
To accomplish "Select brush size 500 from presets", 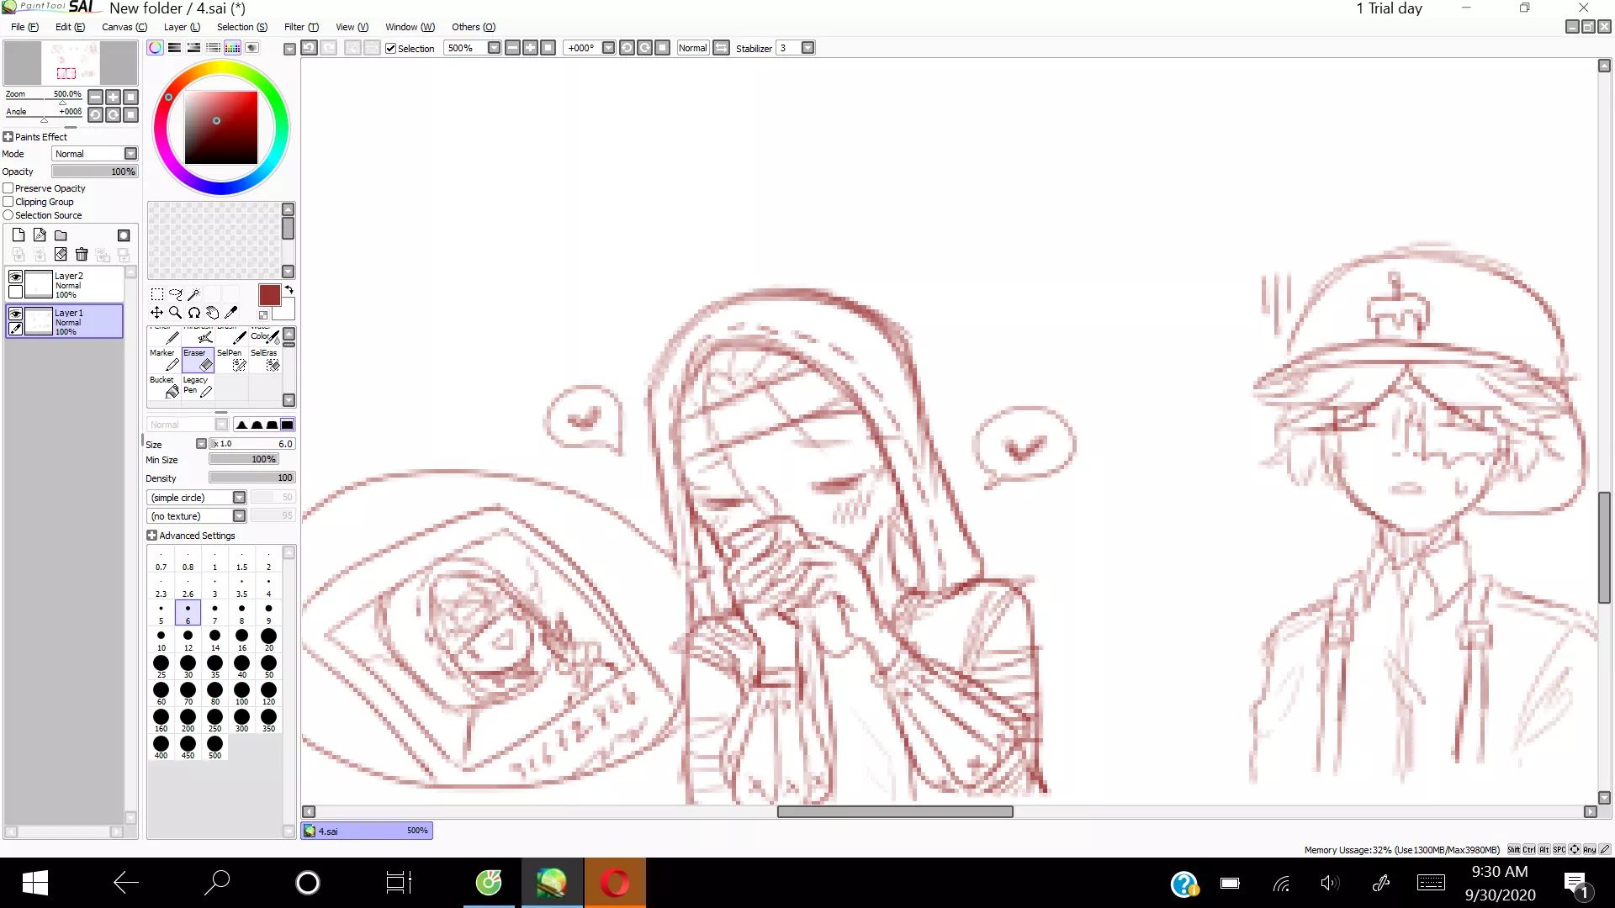I will tap(214, 747).
